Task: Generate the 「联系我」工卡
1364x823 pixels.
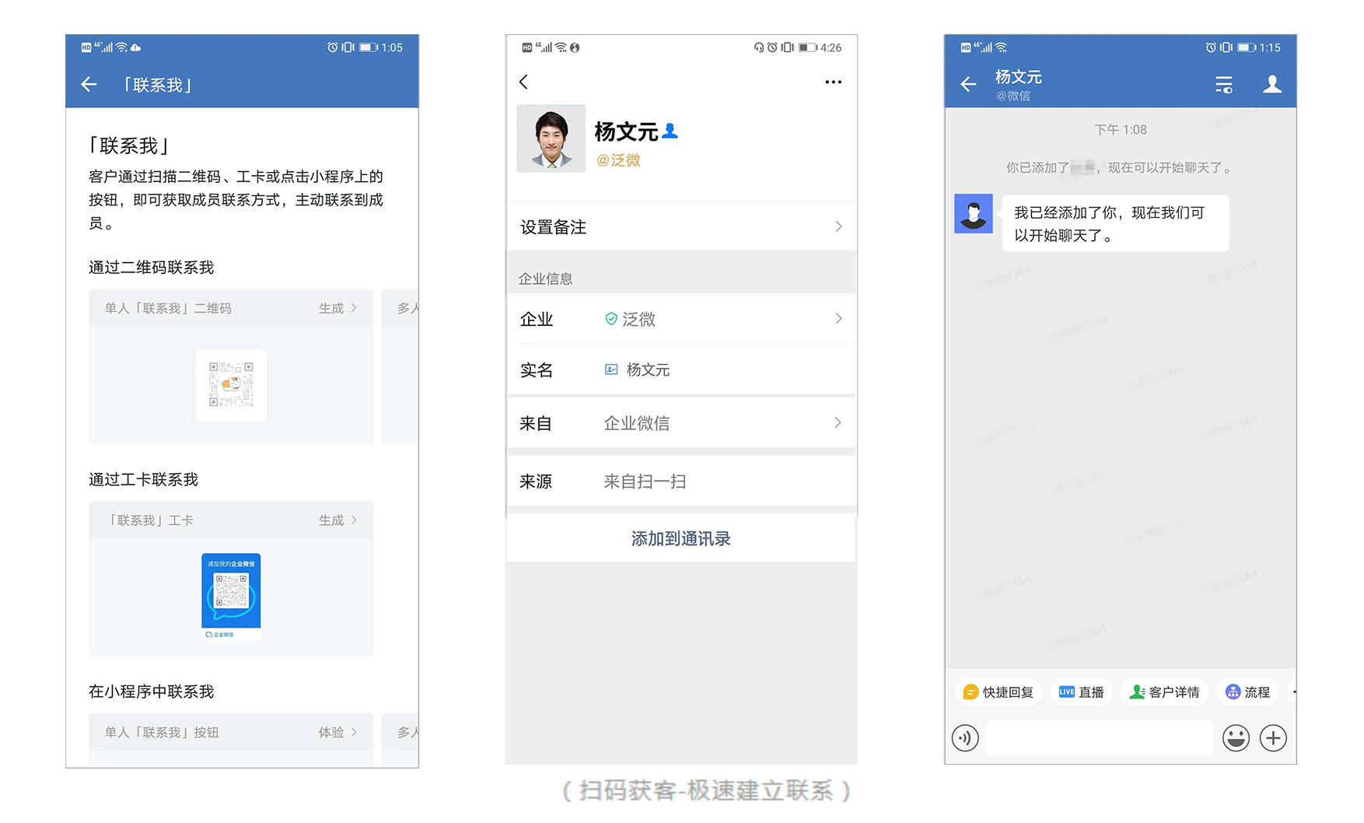Action: [x=338, y=520]
